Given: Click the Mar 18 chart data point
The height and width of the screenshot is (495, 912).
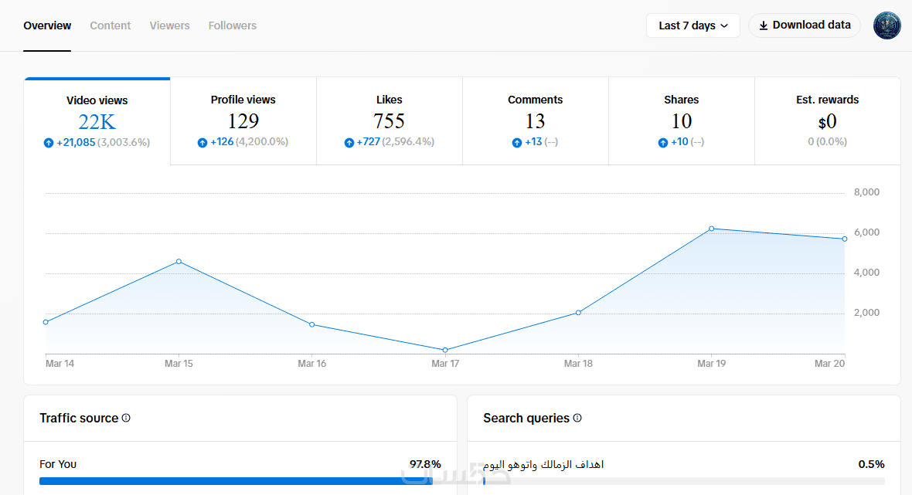Looking at the screenshot, I should (578, 313).
